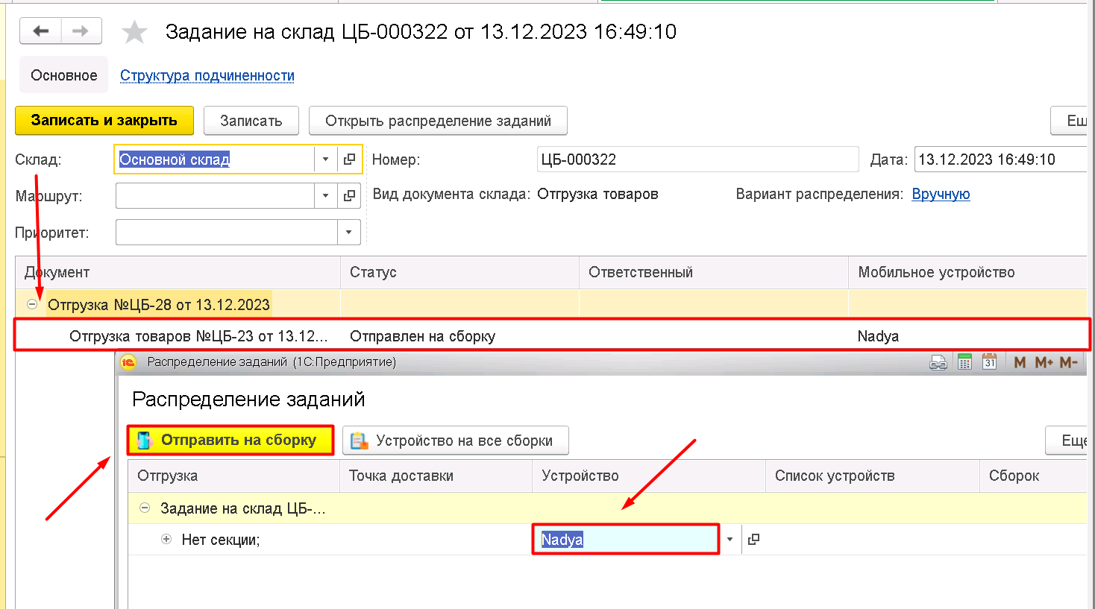Image resolution: width=1095 pixels, height=609 pixels.
Task: Collapse the Задание на склад ЦБ row
Action: (145, 508)
